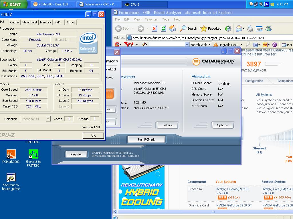
Task: Click the IE horizontal scrollbar left arrow
Action: 115,212
